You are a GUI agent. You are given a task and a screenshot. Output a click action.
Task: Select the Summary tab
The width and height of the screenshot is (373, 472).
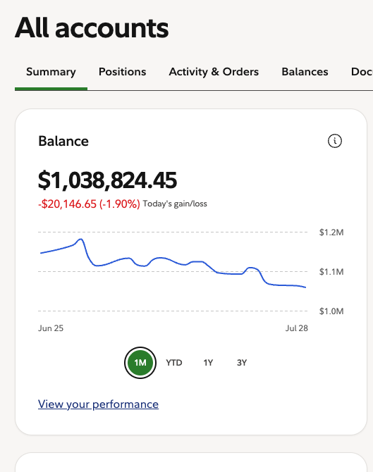[51, 72]
